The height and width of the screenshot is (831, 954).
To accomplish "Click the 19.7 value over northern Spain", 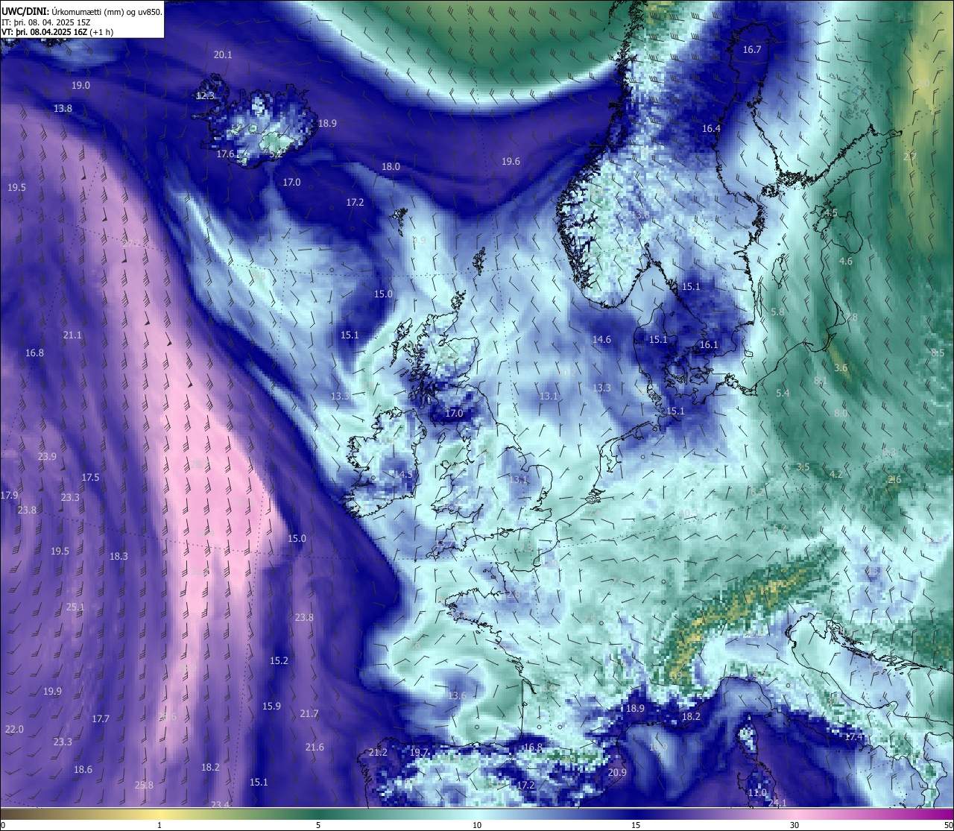I will (419, 753).
